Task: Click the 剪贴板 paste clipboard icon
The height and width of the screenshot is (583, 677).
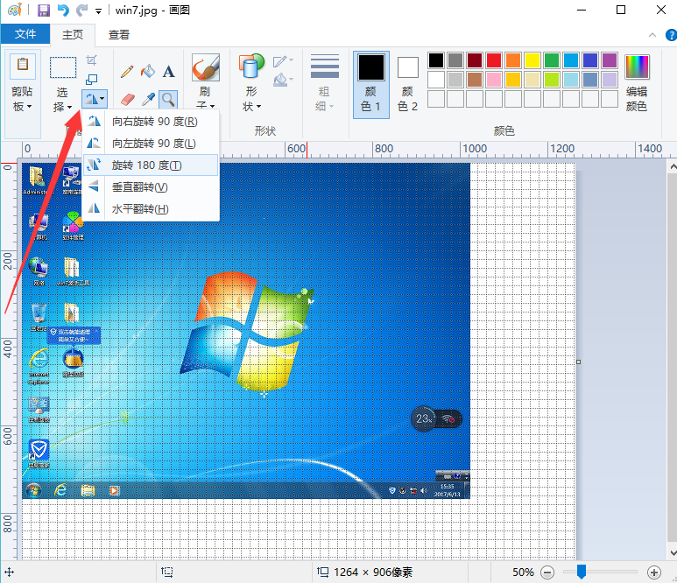Action: (x=23, y=65)
